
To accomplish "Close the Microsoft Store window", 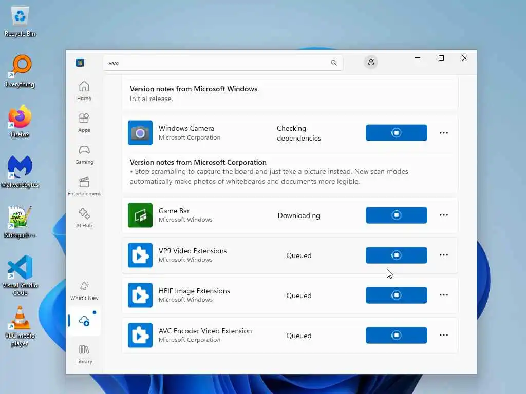I will click(x=464, y=58).
